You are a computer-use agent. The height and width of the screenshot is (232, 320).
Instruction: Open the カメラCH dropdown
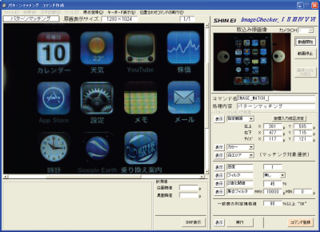pos(311,30)
